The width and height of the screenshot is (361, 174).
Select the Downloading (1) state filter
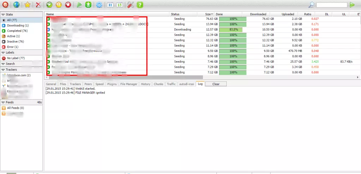pos(18,25)
